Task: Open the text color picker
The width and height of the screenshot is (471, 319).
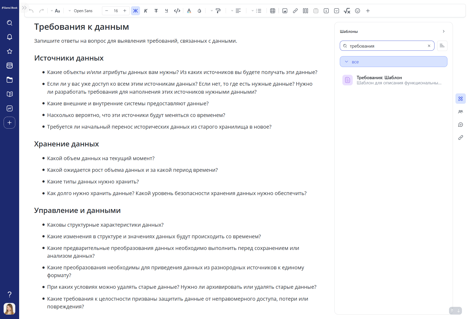Action: pyautogui.click(x=189, y=11)
